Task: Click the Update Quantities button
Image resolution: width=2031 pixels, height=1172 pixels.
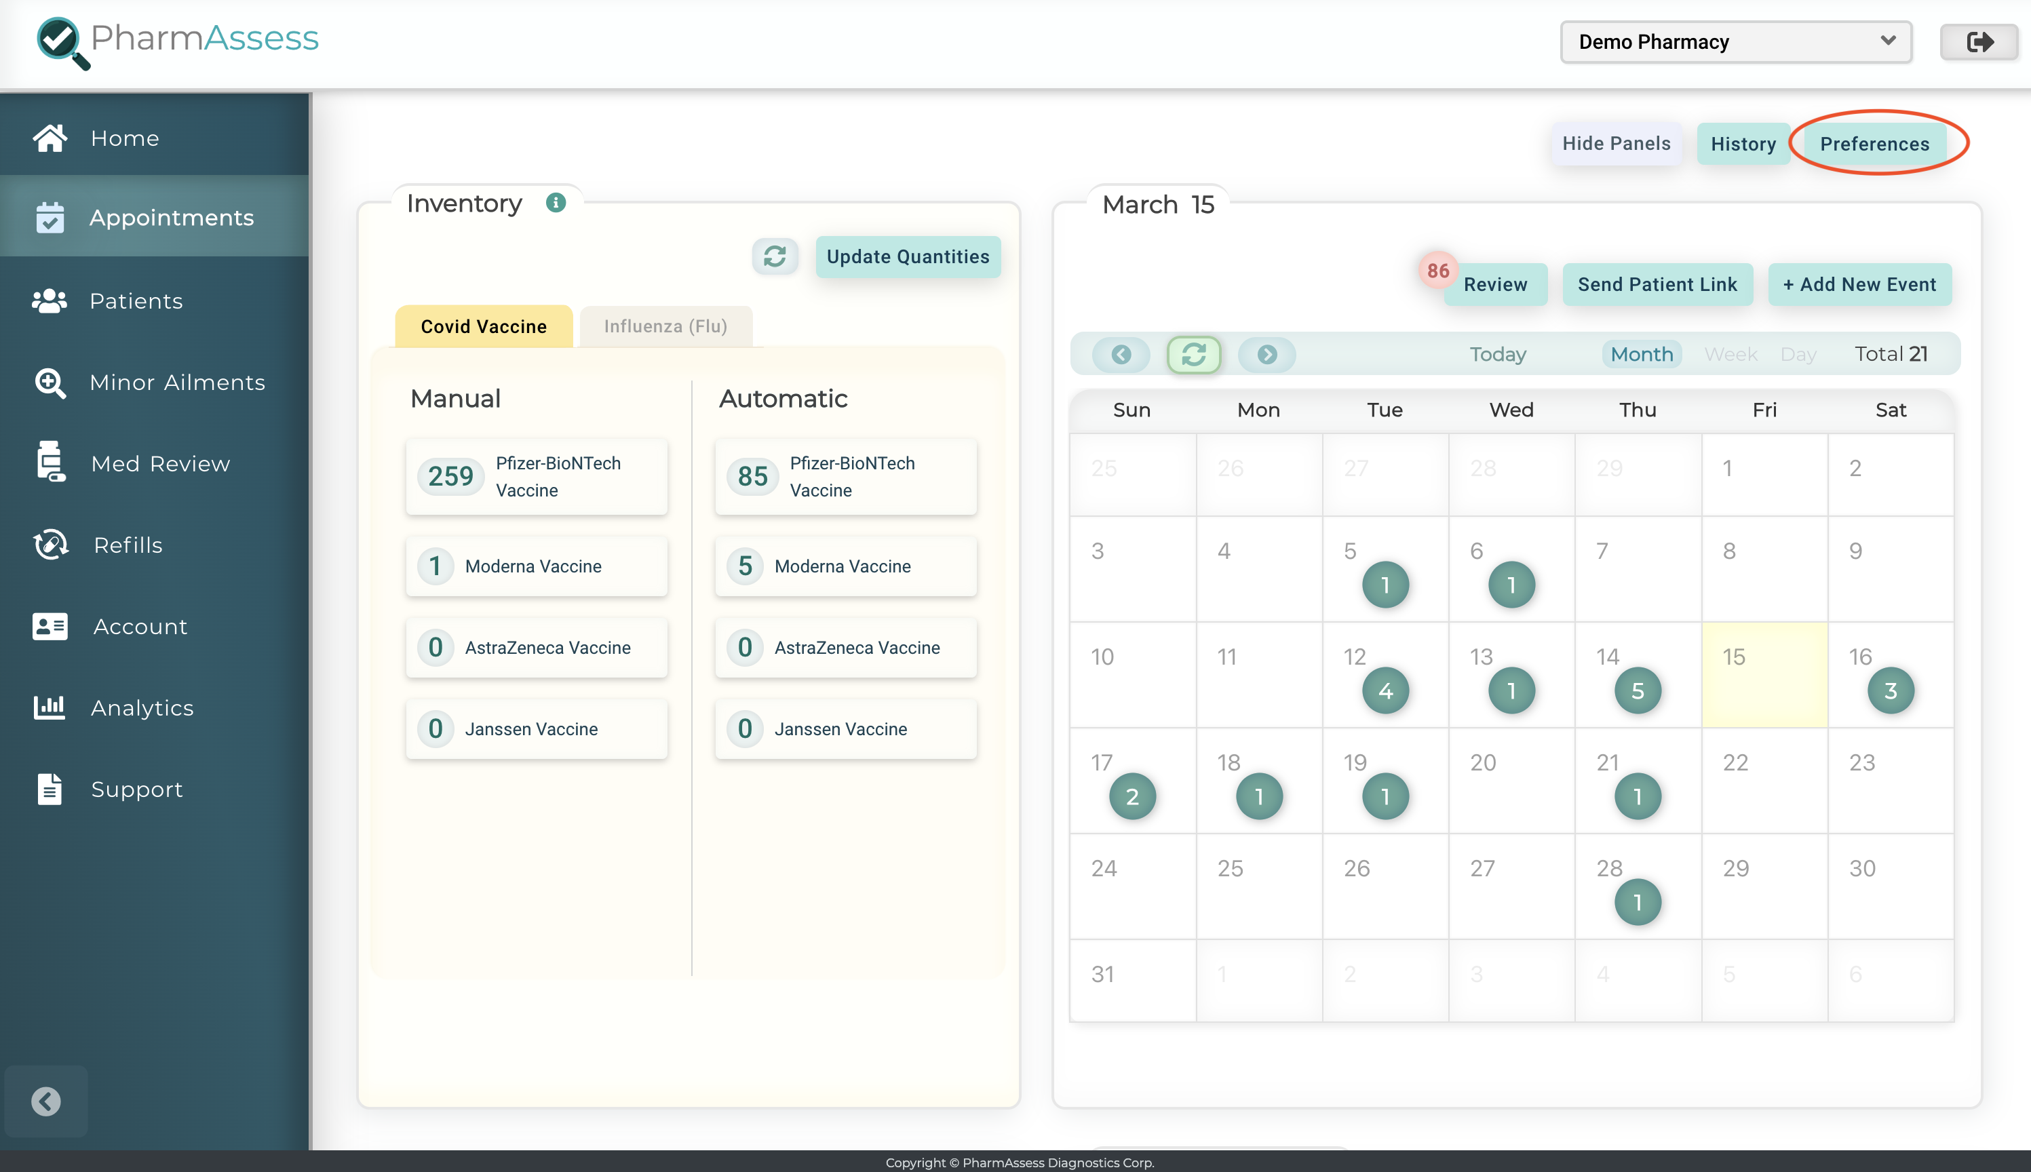Action: click(x=907, y=257)
